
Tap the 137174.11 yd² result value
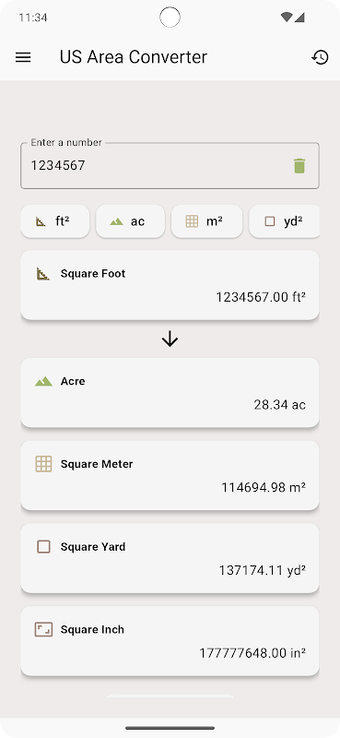click(x=262, y=570)
